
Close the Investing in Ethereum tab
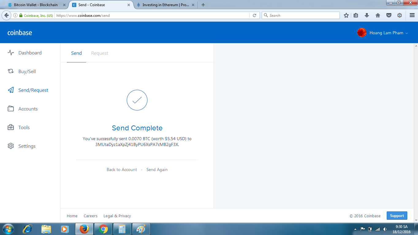(x=194, y=5)
